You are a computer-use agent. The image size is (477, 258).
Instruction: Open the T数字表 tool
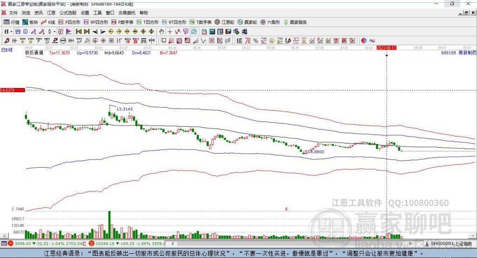click(x=200, y=22)
